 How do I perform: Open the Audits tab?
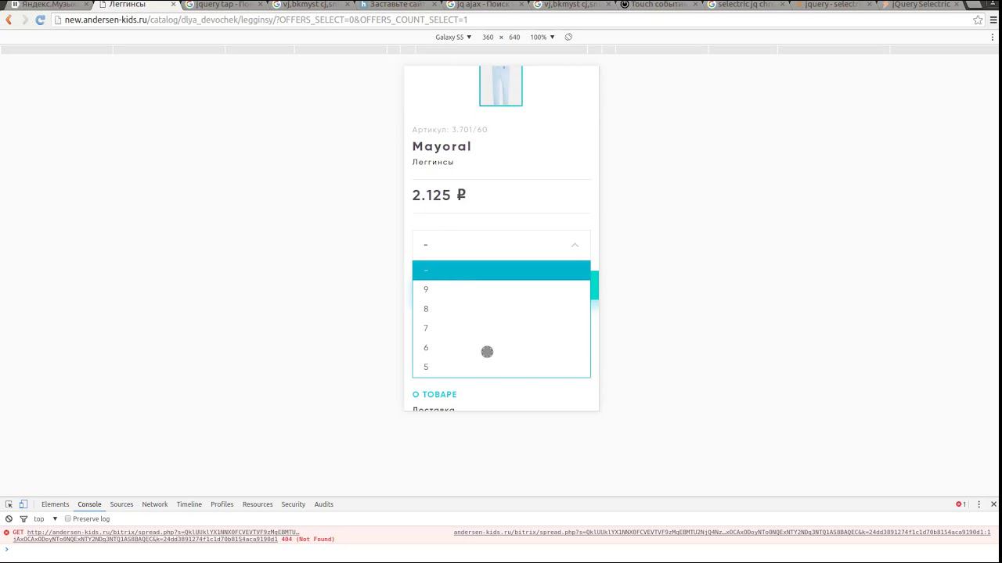[x=323, y=504]
